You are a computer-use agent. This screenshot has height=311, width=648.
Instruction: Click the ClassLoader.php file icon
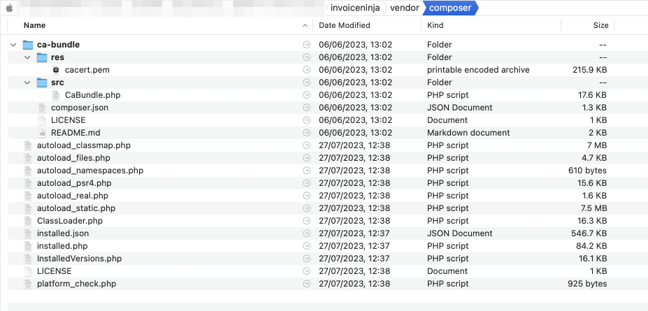coord(28,221)
